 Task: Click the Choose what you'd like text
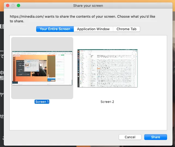[x=136, y=17]
